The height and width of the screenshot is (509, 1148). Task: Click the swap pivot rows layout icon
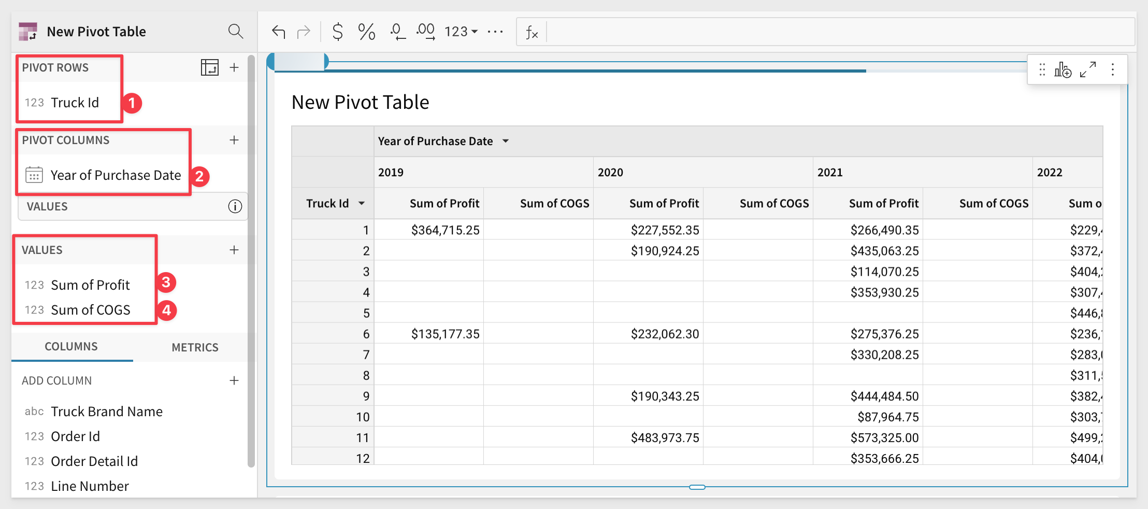[209, 67]
